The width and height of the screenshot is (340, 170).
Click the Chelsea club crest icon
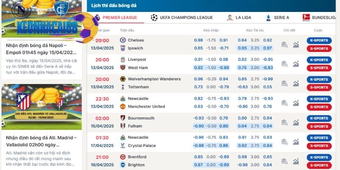122,40
